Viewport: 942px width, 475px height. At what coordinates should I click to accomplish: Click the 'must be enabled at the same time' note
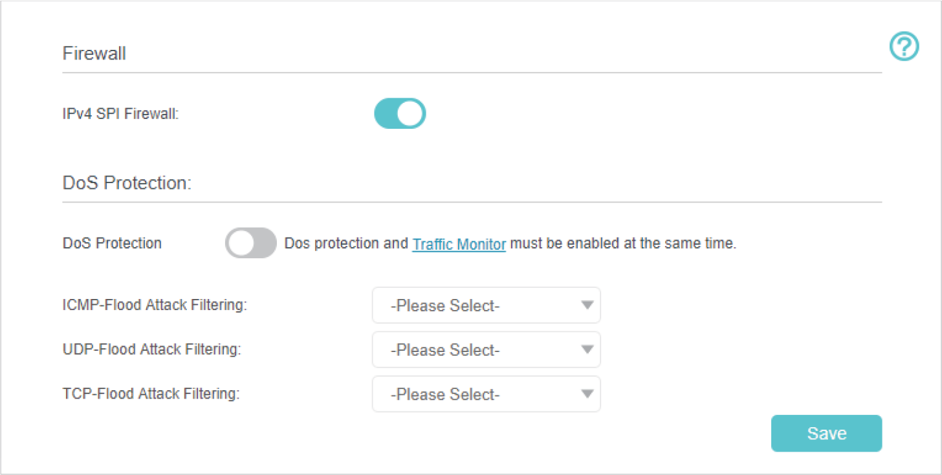point(623,244)
